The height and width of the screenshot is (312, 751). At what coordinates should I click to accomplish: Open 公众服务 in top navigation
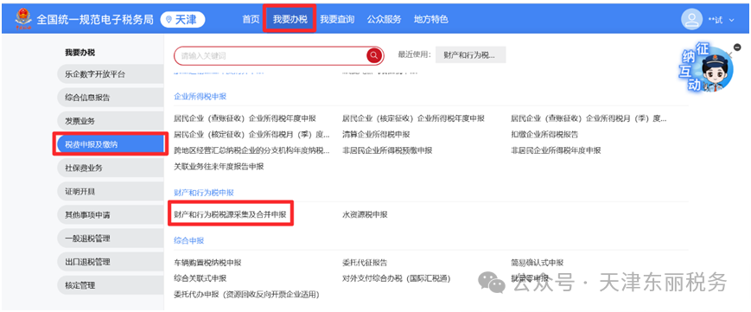coord(384,20)
